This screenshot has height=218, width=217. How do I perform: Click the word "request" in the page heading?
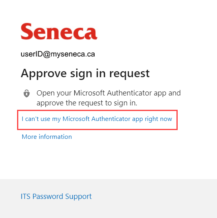129,74
